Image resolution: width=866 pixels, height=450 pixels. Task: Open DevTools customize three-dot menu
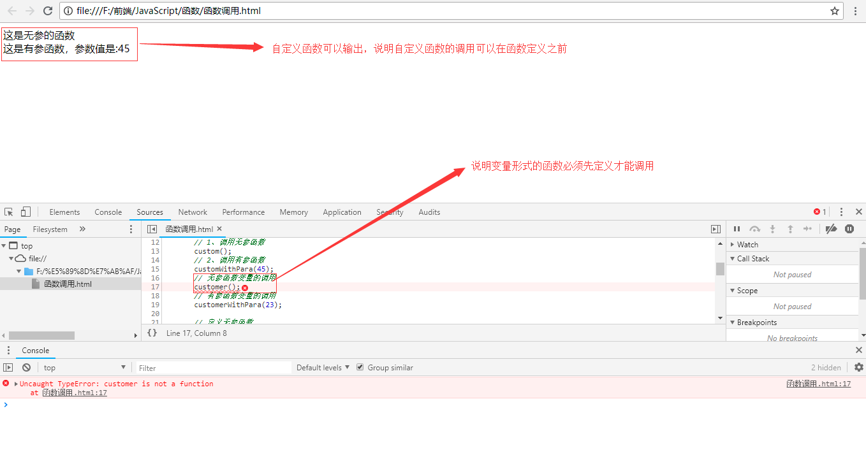pos(841,212)
